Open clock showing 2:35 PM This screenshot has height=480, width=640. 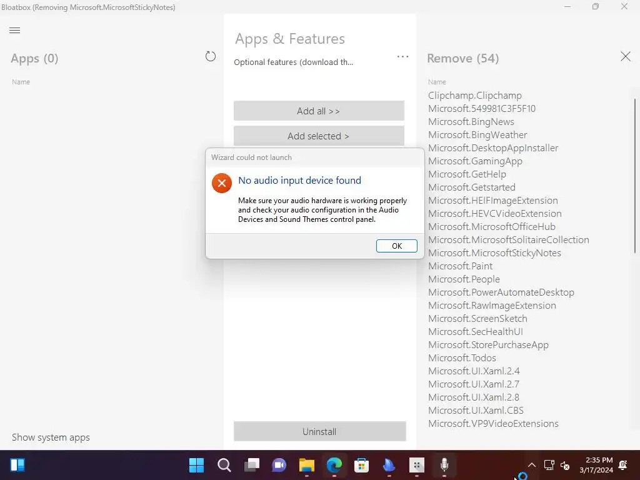596,465
